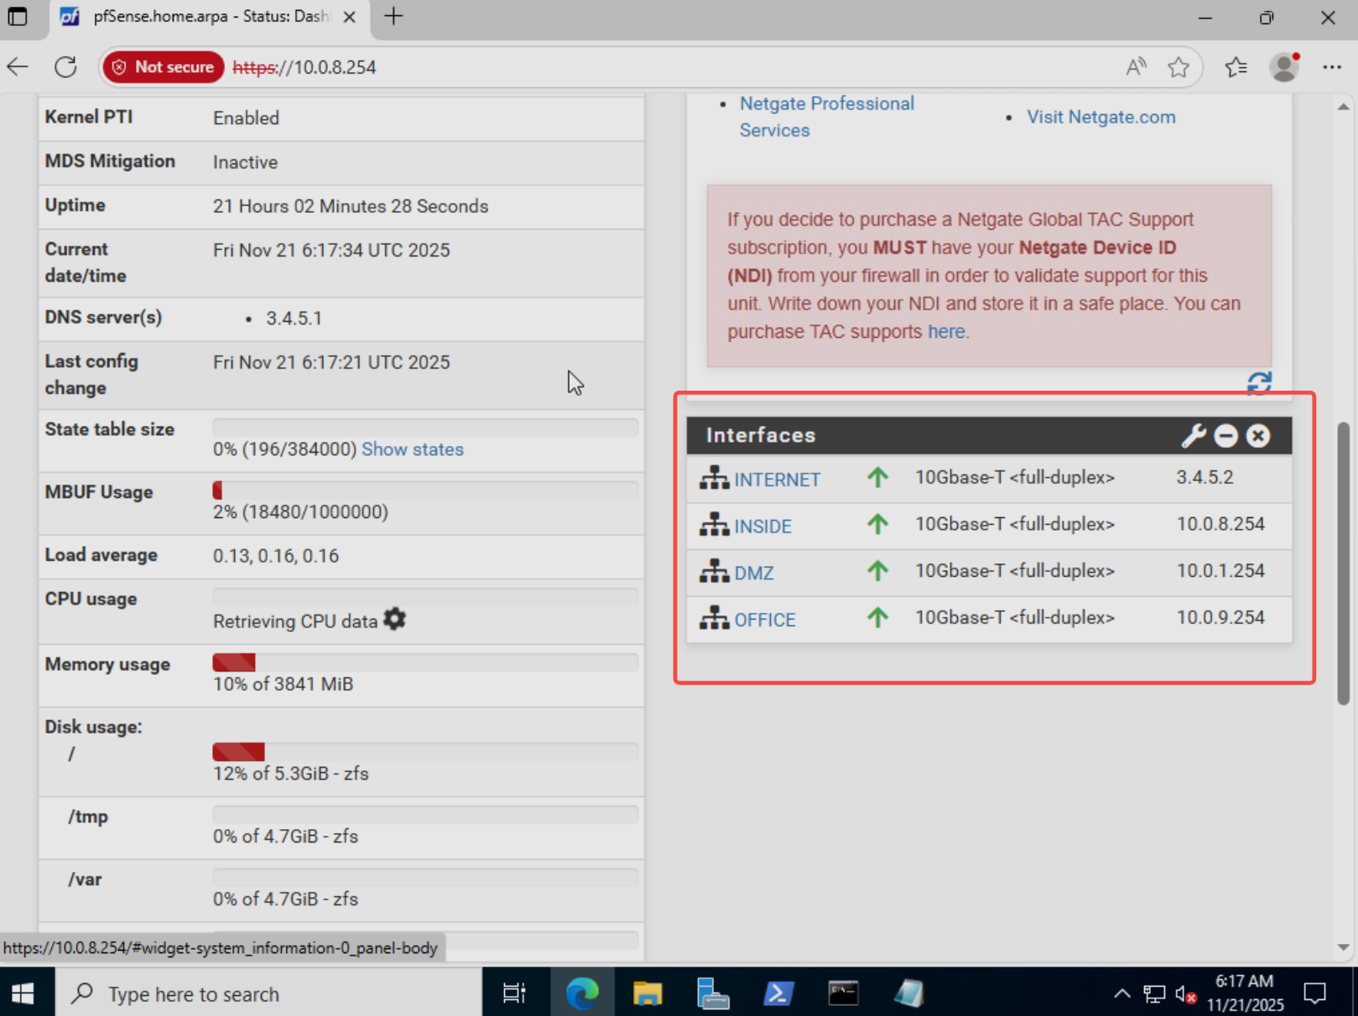Open the tab actions menu icon
1358x1016 pixels.
pyautogui.click(x=18, y=16)
